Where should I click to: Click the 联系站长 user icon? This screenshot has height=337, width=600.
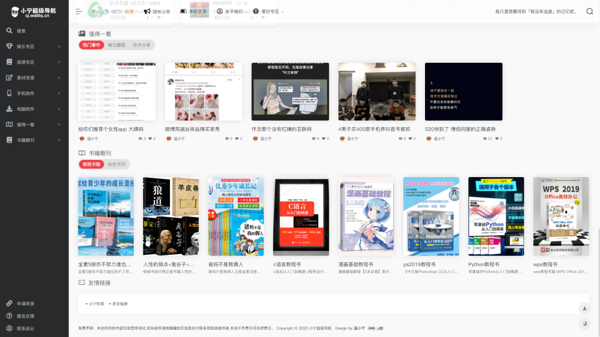(9, 328)
